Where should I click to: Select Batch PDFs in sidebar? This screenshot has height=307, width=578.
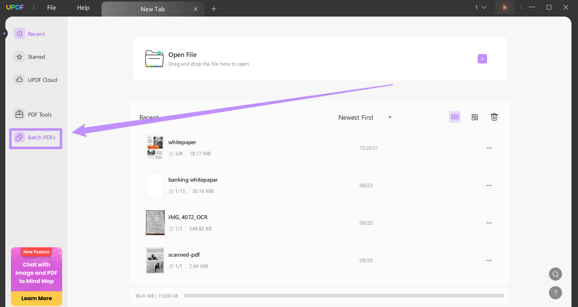pos(42,138)
